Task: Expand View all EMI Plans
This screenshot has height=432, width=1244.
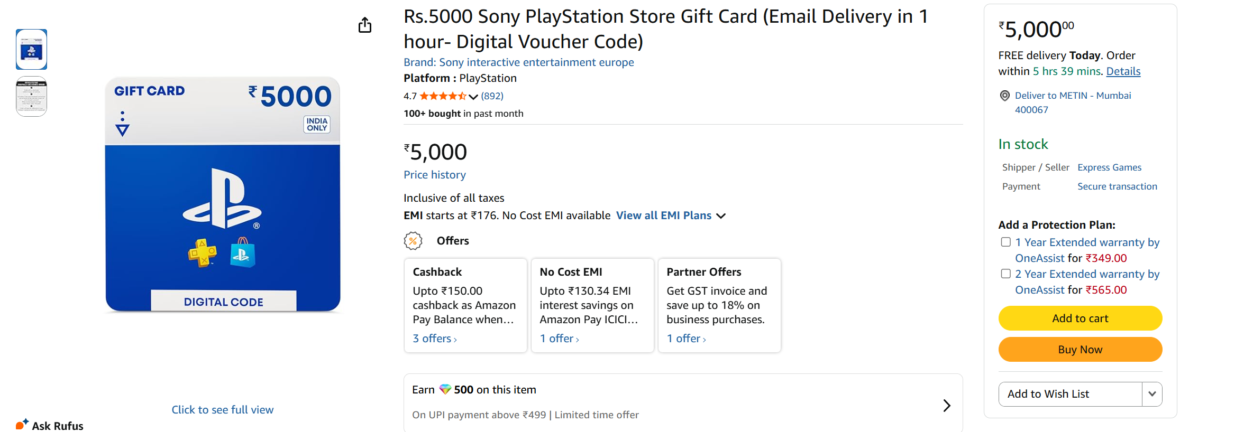Action: coord(671,215)
